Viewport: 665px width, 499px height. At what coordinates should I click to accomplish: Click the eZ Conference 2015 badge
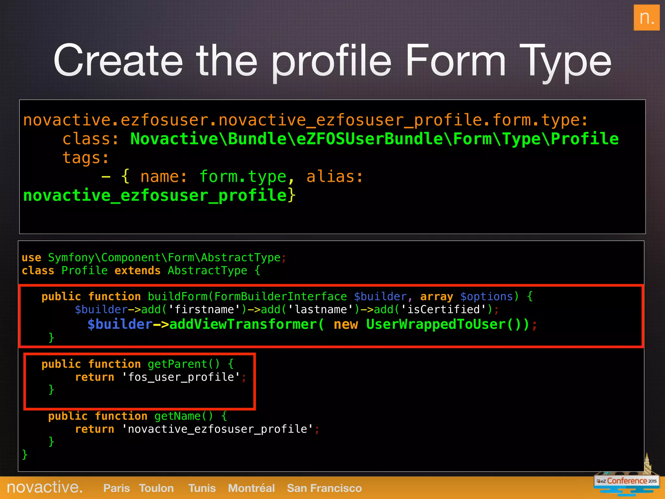click(626, 481)
